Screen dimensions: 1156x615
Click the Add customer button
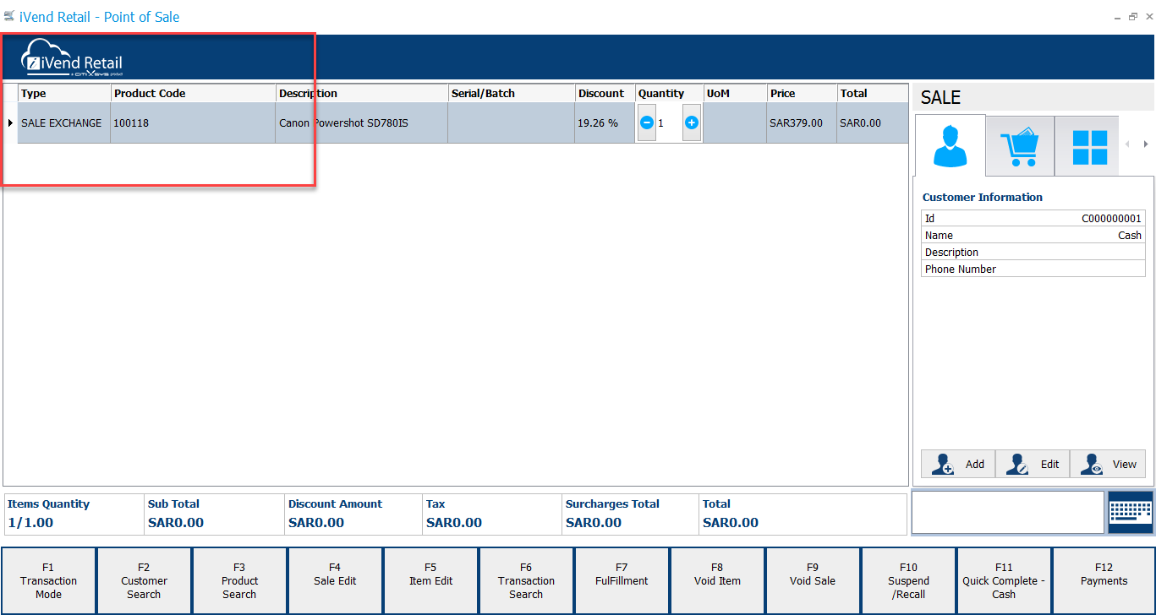[958, 464]
